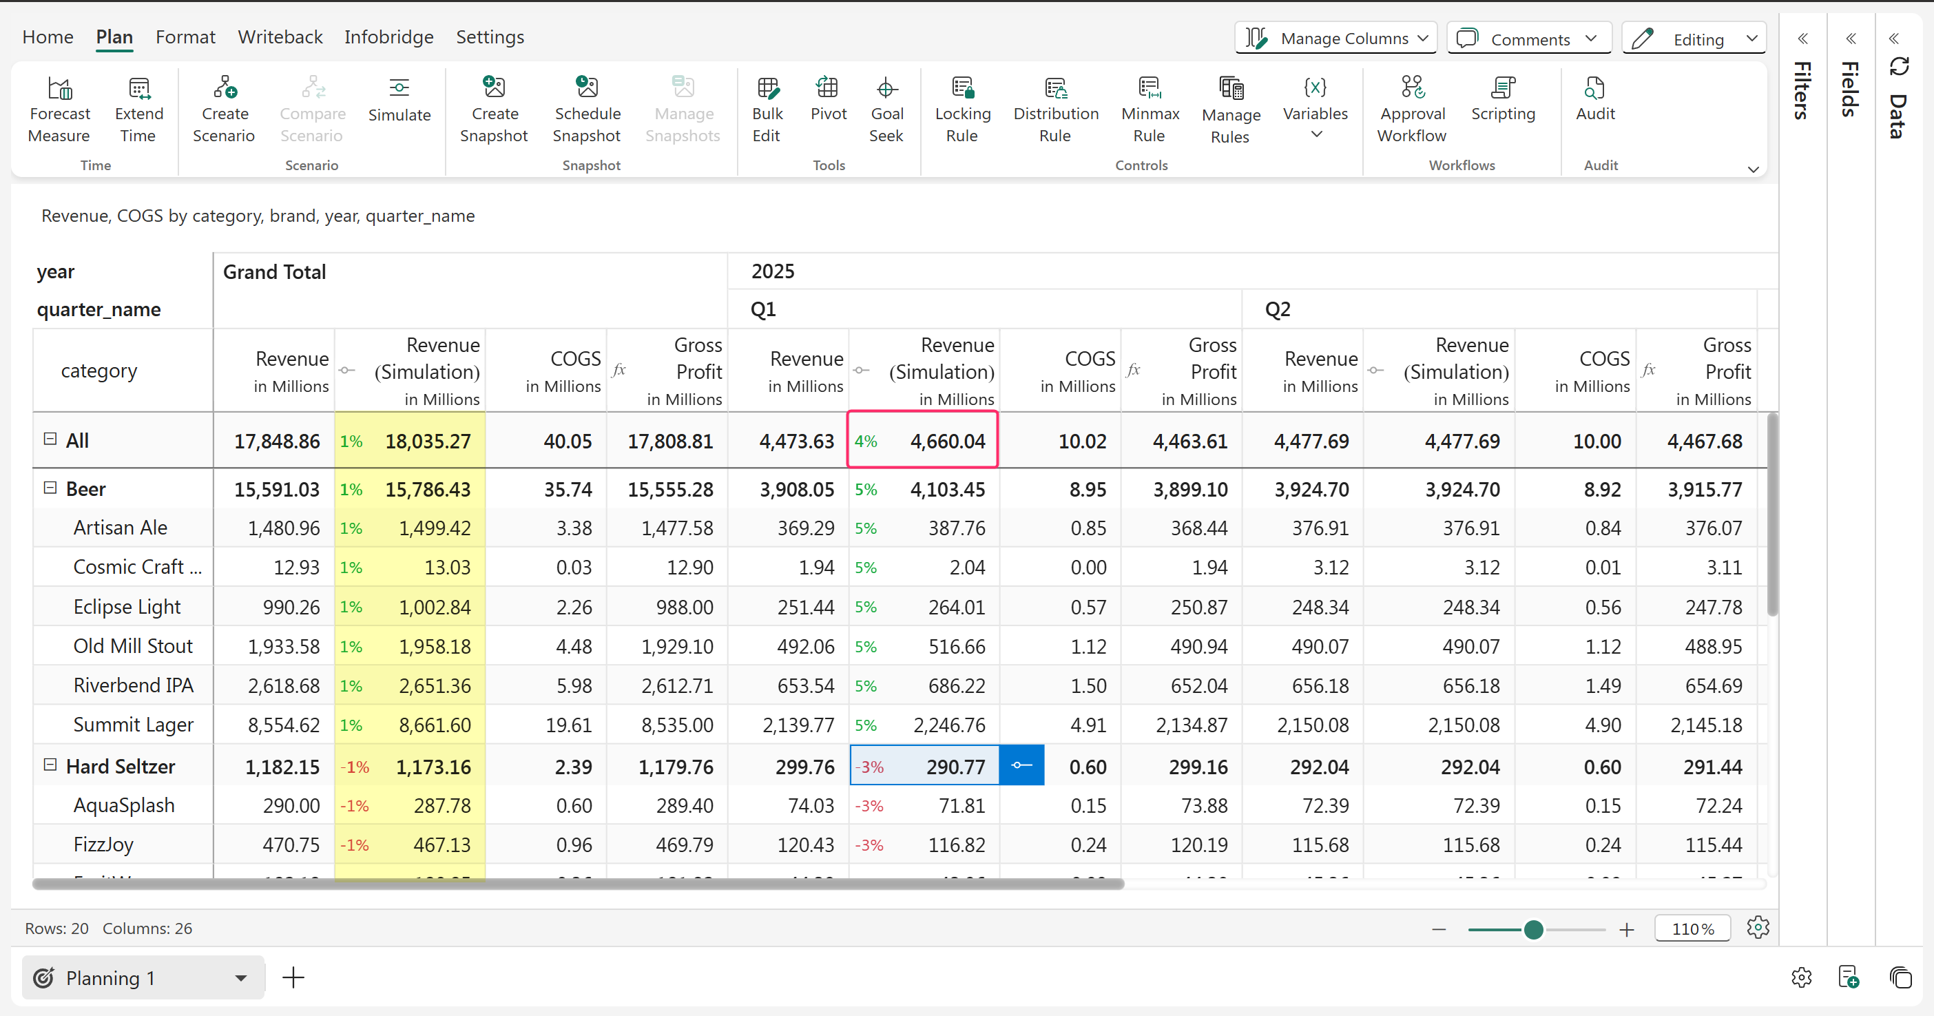Image resolution: width=1934 pixels, height=1016 pixels.
Task: Click the Create Snapshot icon
Action: coord(494,89)
